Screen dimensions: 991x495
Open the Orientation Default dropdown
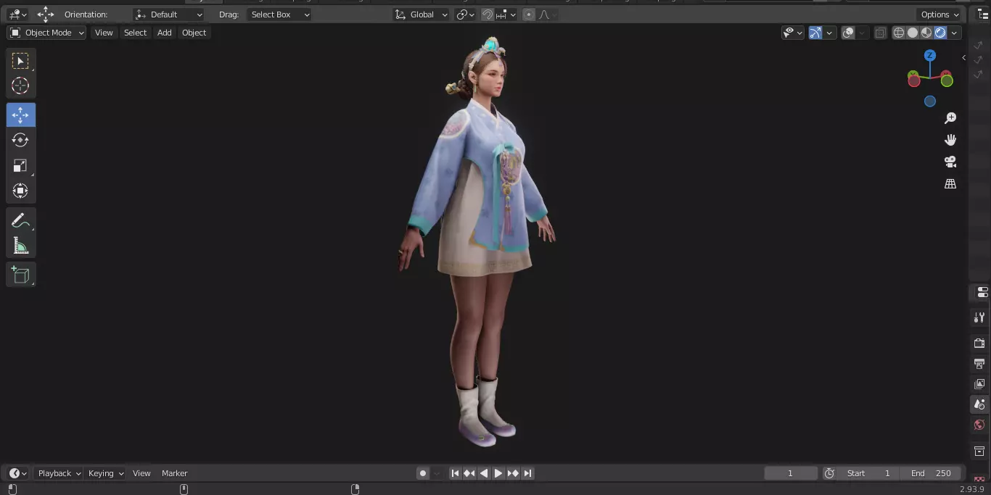click(169, 14)
